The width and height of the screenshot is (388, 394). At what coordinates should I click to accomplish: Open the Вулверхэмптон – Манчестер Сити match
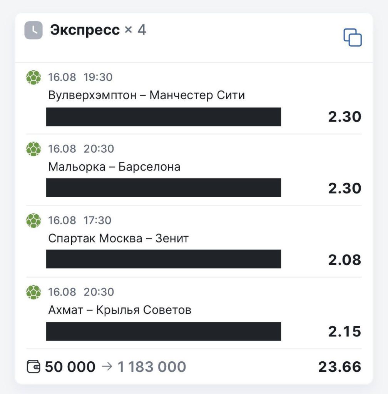pyautogui.click(x=147, y=95)
